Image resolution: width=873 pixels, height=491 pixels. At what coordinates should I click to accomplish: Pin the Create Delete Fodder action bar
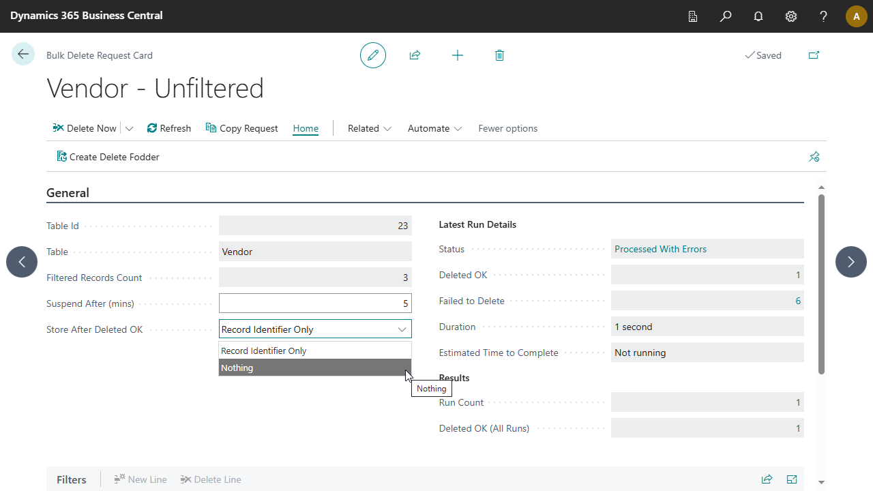coord(814,156)
